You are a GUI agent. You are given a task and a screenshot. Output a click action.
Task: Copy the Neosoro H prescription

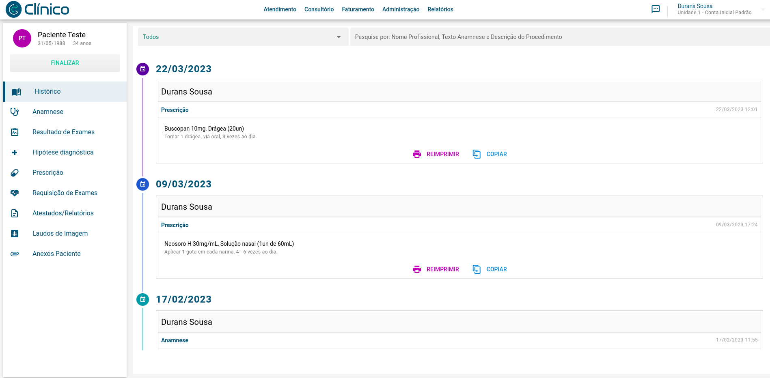click(x=490, y=269)
